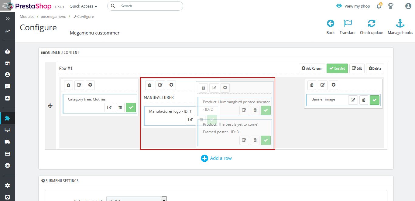Expand the sidebar with double chevron
The width and height of the screenshot is (415, 201).
tap(8, 19)
